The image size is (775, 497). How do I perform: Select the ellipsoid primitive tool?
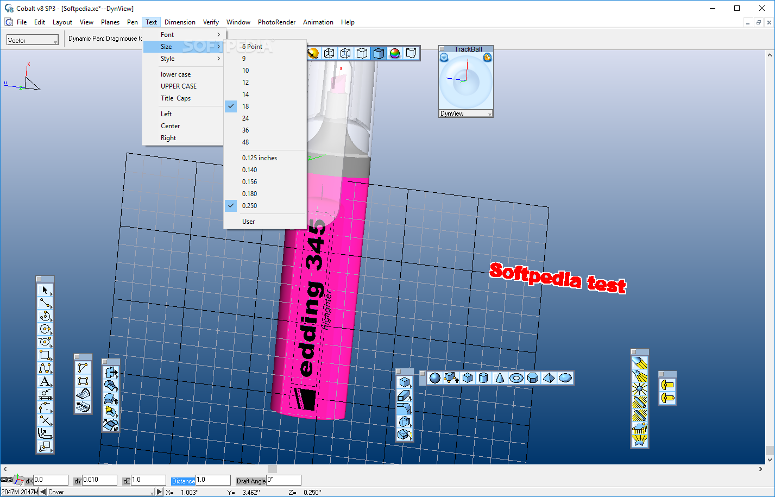565,378
